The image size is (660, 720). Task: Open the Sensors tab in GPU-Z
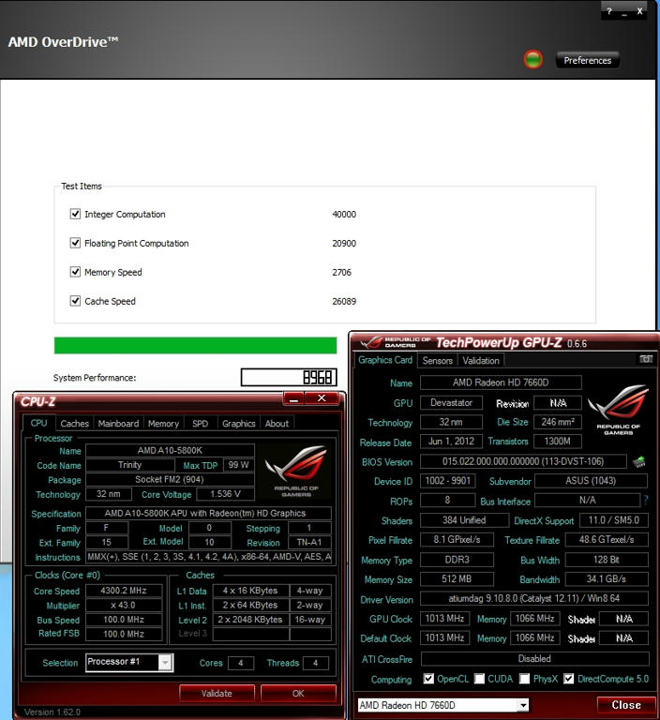438,360
